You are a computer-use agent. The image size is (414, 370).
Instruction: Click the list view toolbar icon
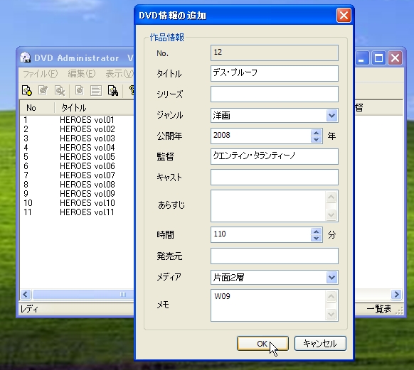point(96,91)
